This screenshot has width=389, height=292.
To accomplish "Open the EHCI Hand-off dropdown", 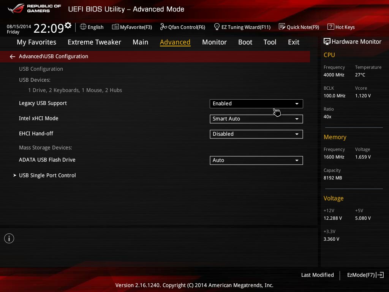I will pyautogui.click(x=256, y=134).
